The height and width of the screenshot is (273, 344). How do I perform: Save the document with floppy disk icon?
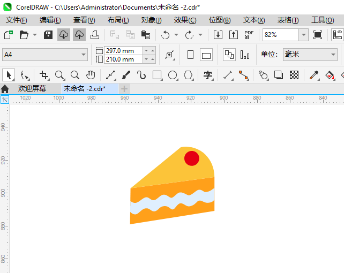(x=48, y=35)
